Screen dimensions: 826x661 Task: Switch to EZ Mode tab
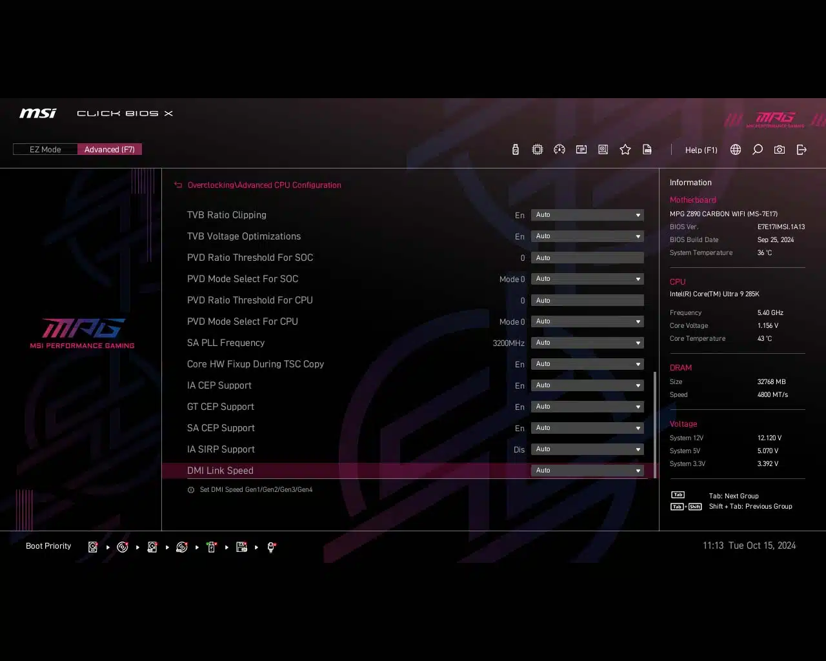(x=45, y=149)
